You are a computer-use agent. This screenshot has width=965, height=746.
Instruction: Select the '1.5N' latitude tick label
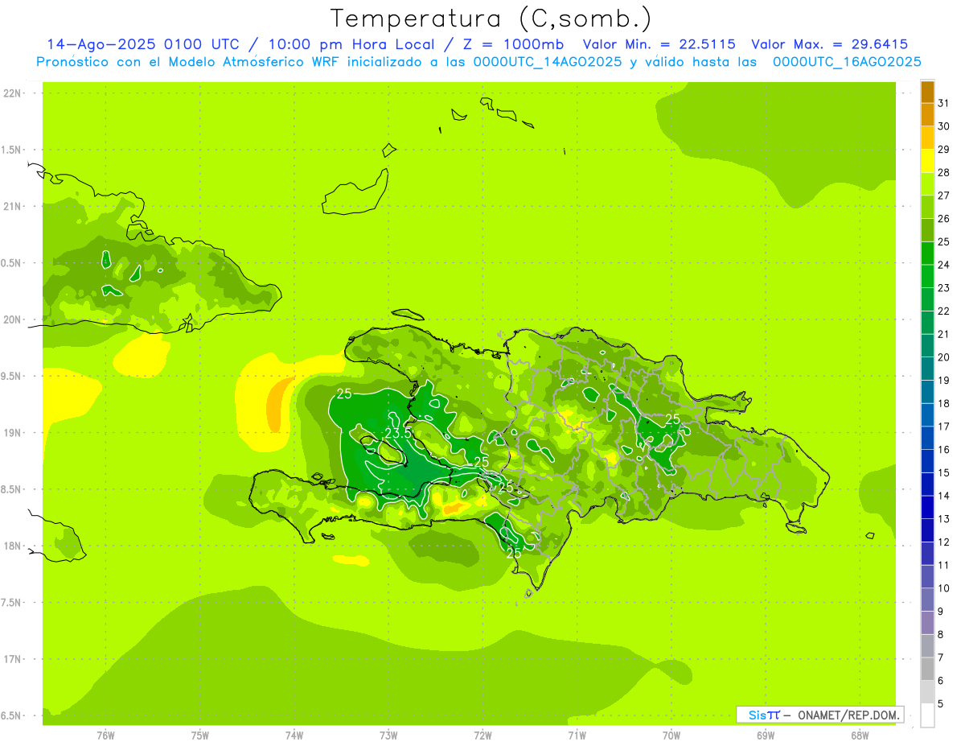[x=11, y=150]
